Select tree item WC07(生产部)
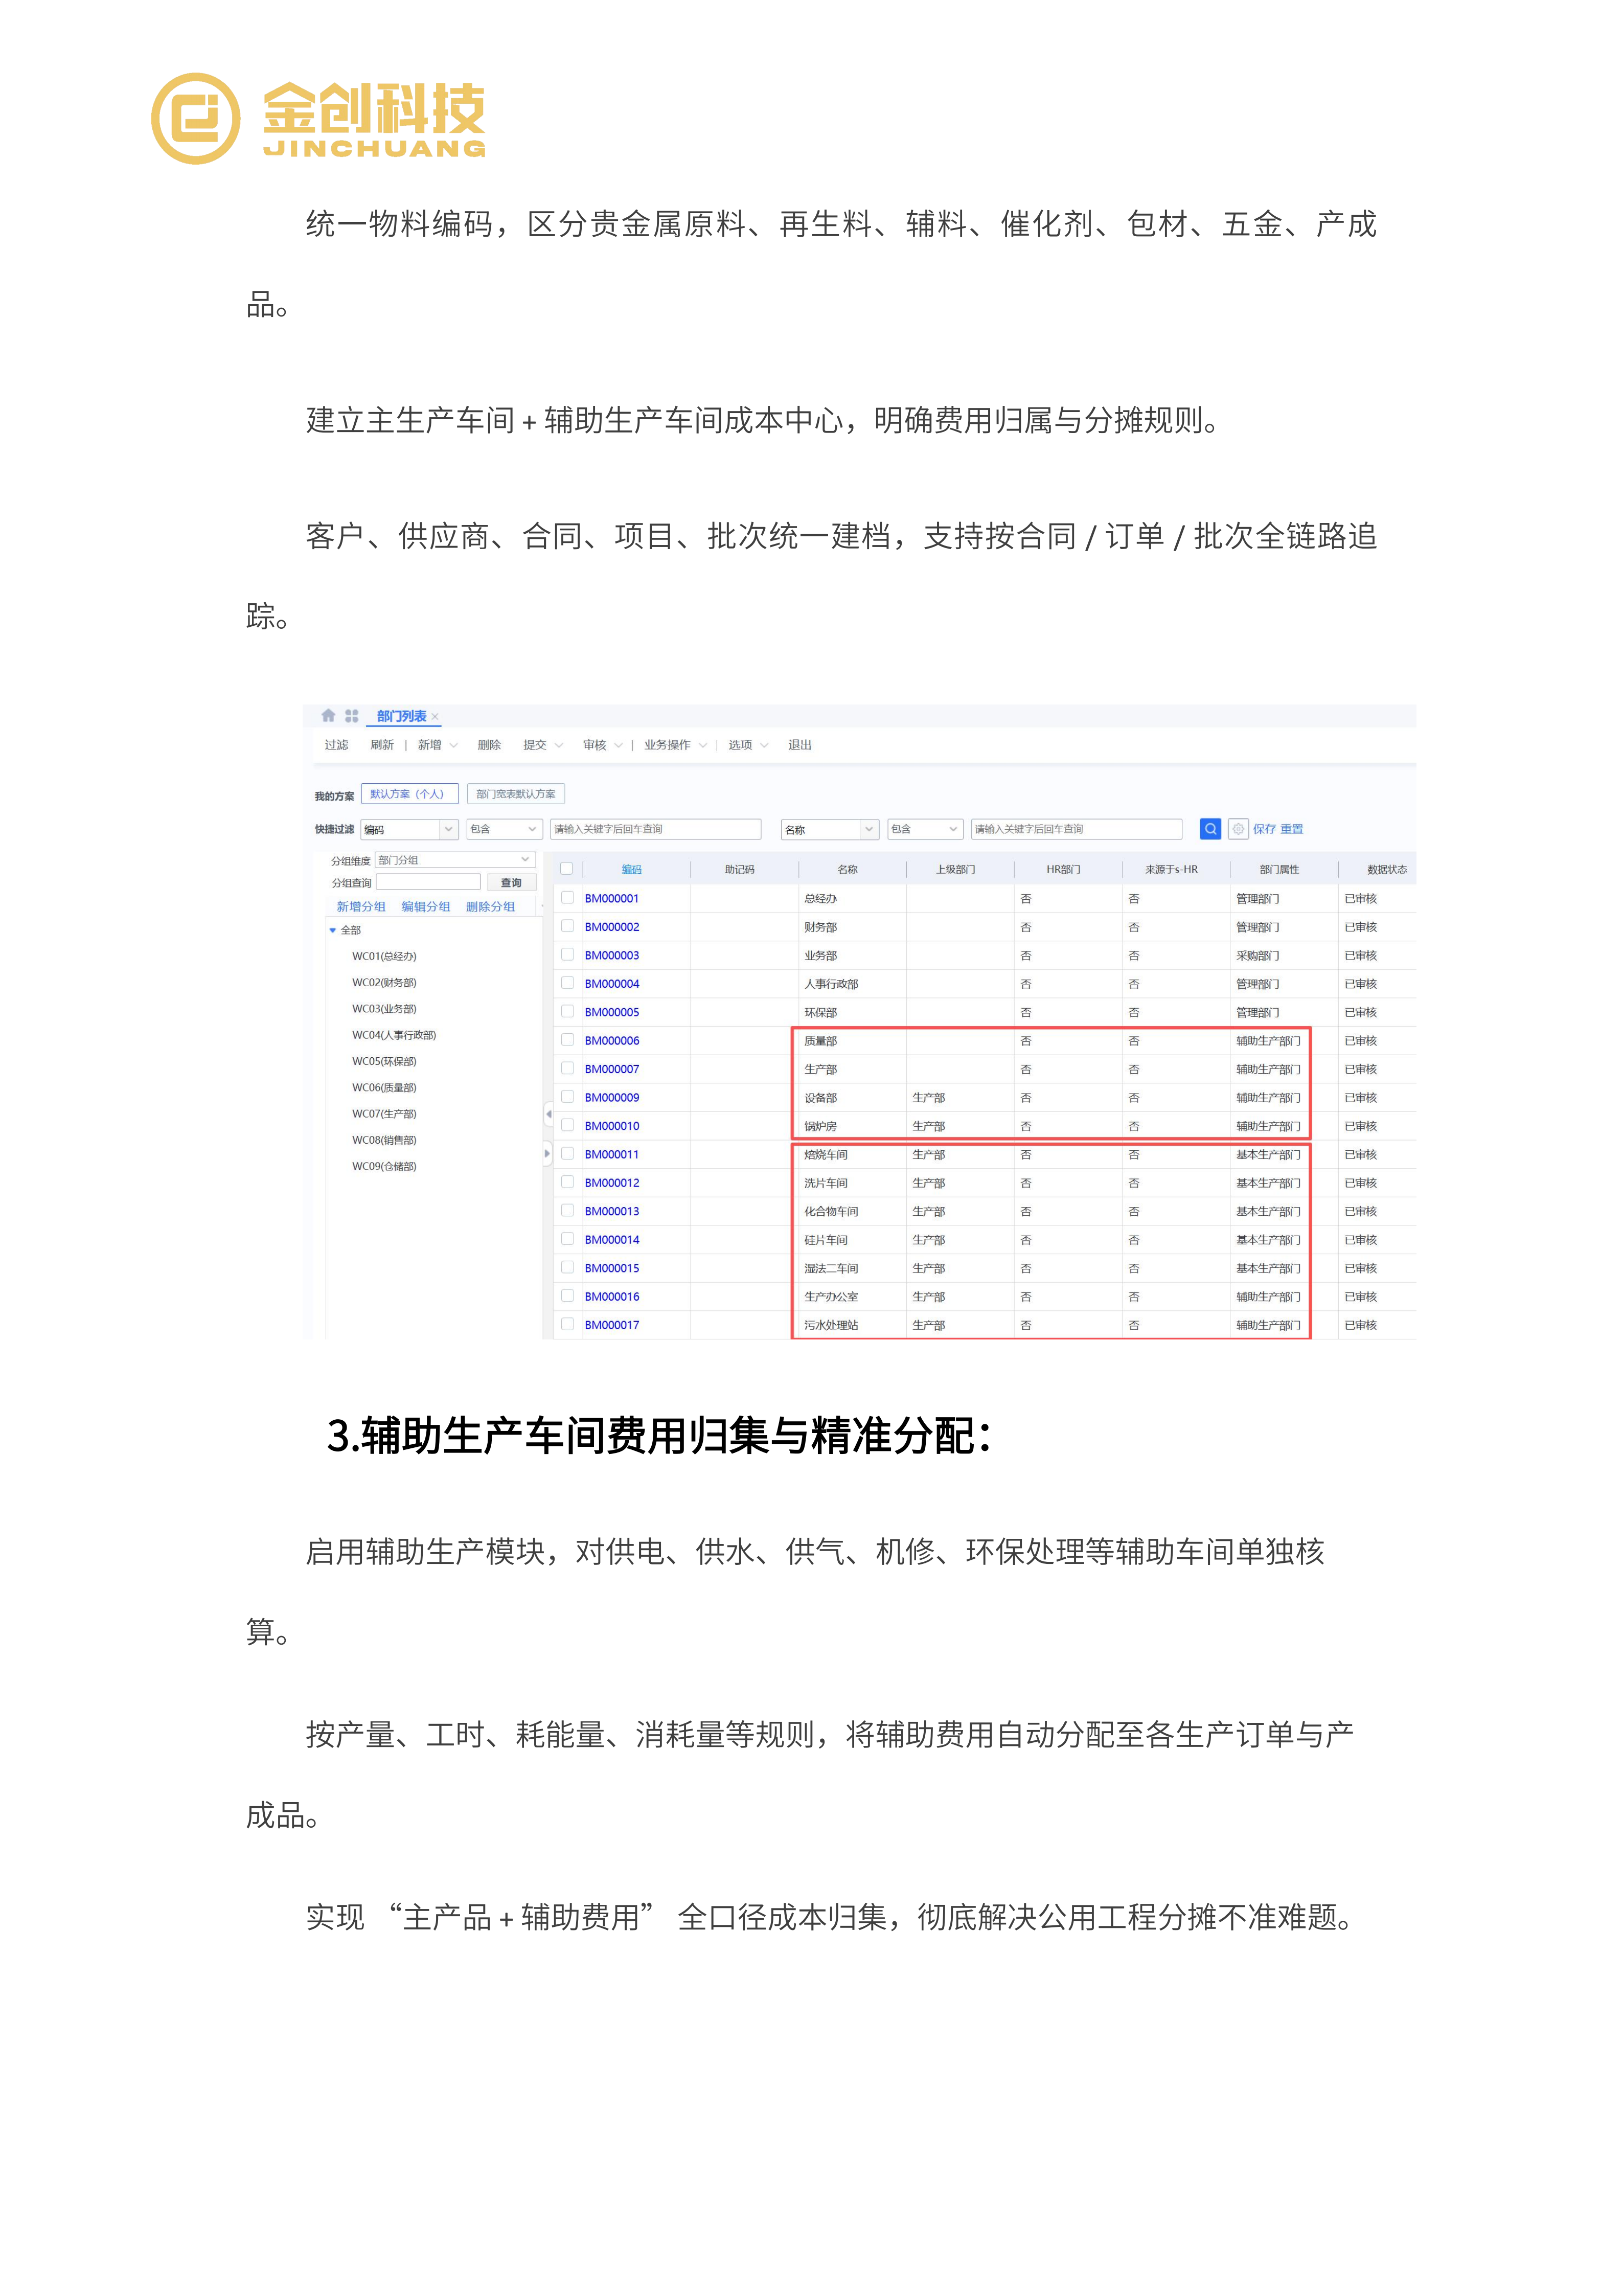 [x=384, y=1114]
